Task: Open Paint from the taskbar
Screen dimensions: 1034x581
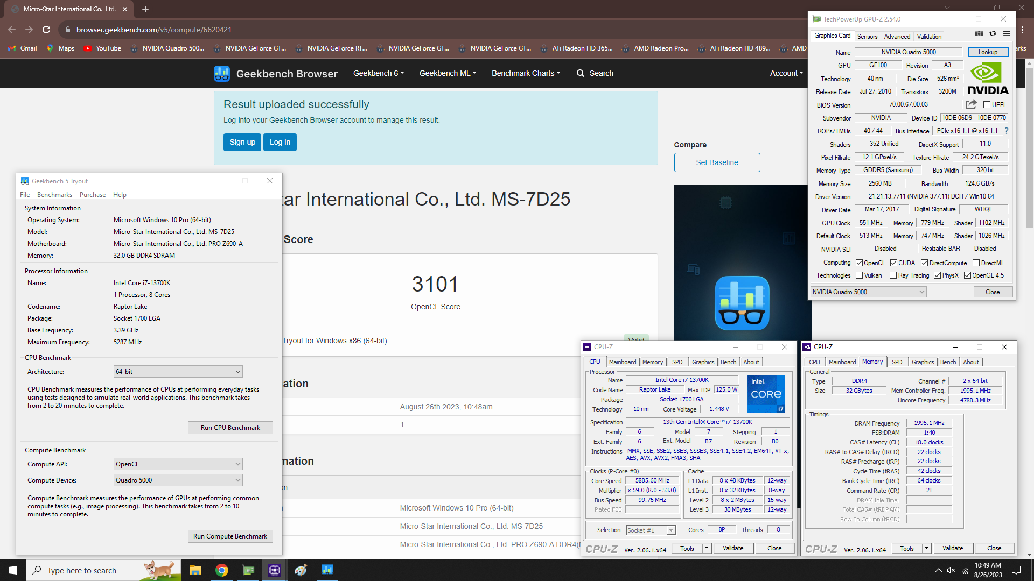Action: [301, 570]
